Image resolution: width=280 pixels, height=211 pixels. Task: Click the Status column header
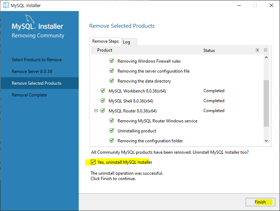point(209,51)
